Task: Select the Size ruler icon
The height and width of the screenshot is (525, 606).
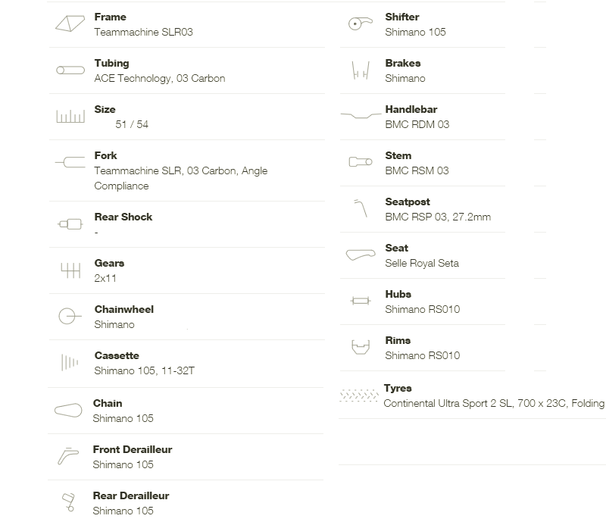Action: click(x=70, y=116)
